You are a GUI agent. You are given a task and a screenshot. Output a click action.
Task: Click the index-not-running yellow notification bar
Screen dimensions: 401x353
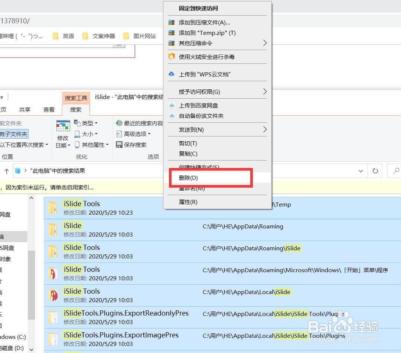82,188
